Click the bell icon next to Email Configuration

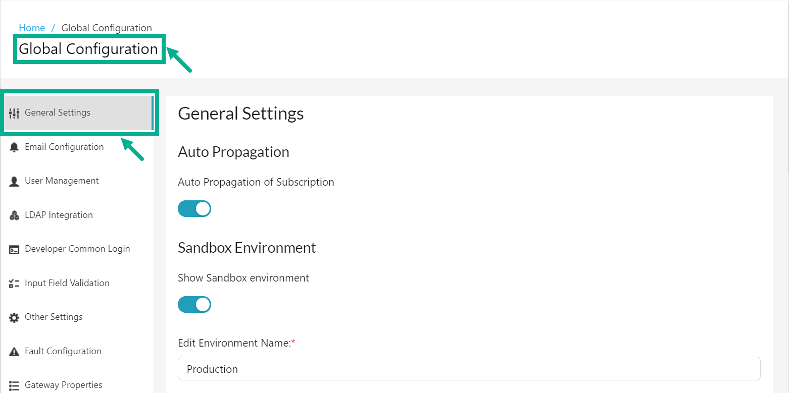click(14, 146)
